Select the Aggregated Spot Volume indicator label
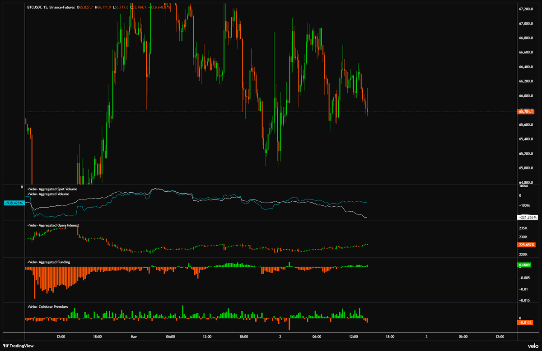Viewport: 542px width, 351px height. pos(52,189)
